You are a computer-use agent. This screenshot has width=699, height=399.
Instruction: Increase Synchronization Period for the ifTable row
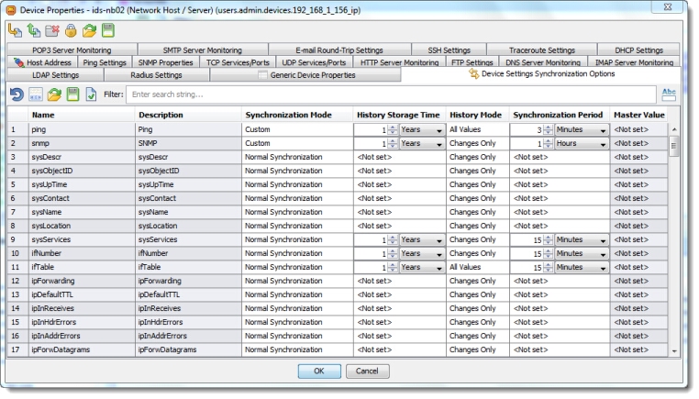547,264
